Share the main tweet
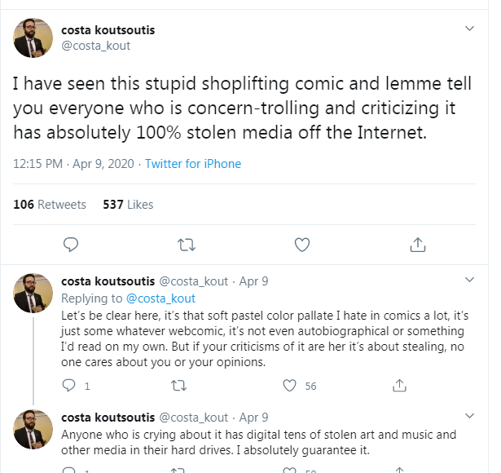Image resolution: width=501 pixels, height=473 pixels. coord(417,244)
